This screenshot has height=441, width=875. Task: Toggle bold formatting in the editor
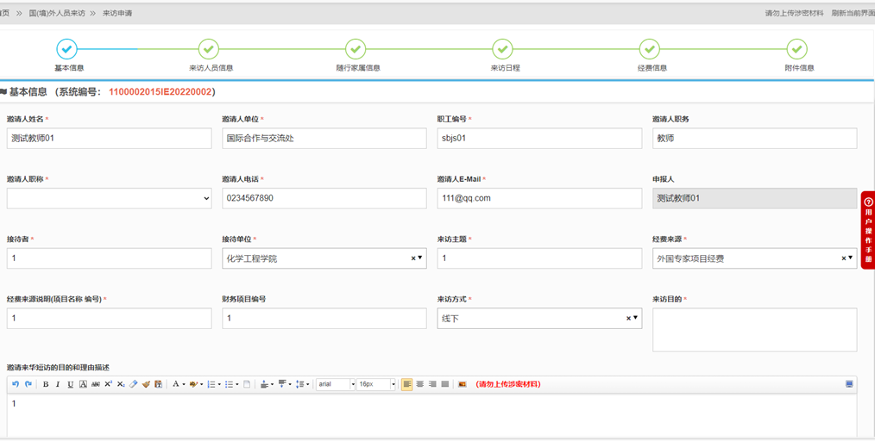[46, 384]
